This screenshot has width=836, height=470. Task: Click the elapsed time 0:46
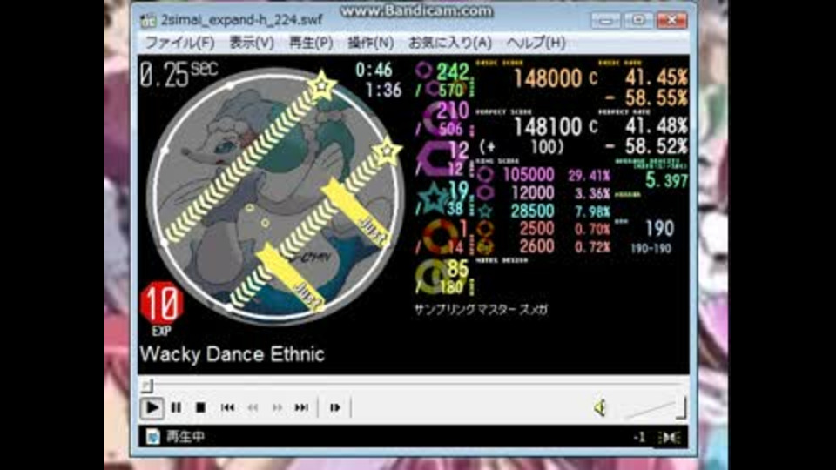[x=374, y=70]
